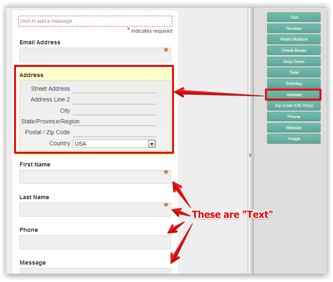The width and height of the screenshot is (333, 282).
Task: Add a Phone field from sidebar
Action: tap(294, 117)
